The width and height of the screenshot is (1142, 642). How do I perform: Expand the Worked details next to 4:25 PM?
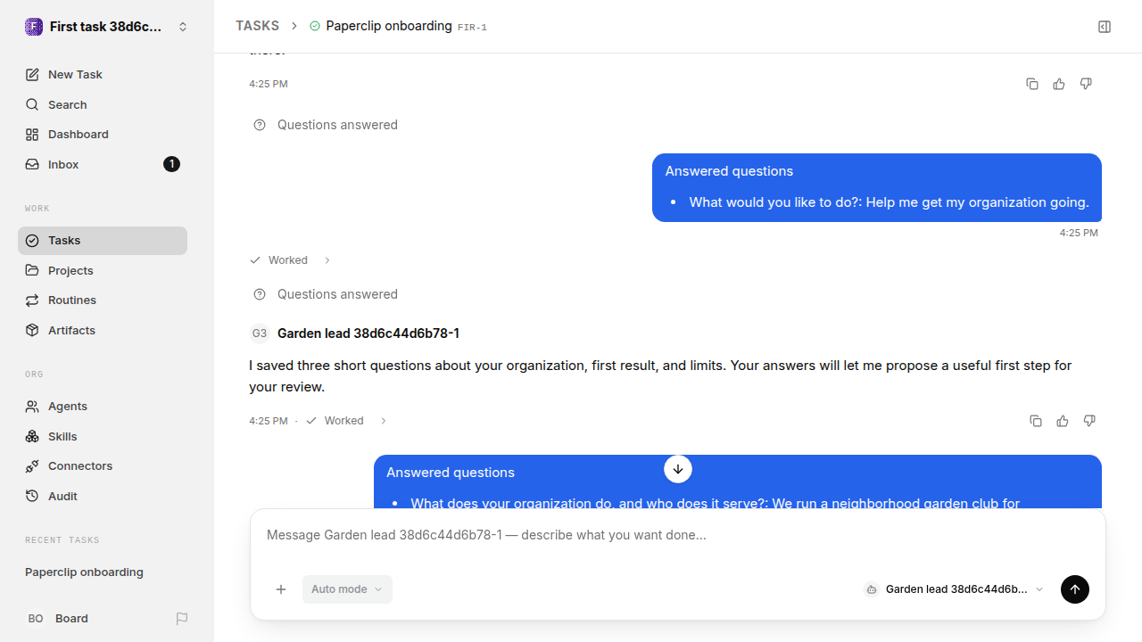click(344, 421)
